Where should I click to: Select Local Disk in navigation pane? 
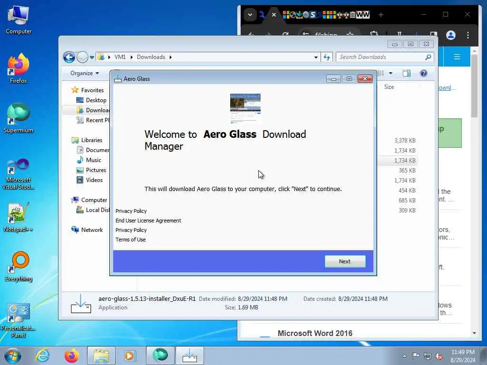click(x=93, y=210)
